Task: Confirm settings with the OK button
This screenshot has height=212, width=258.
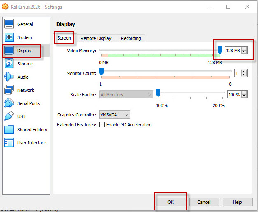Action: pyautogui.click(x=171, y=202)
